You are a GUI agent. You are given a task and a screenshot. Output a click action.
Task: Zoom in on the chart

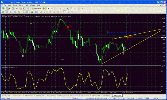[15, 12]
